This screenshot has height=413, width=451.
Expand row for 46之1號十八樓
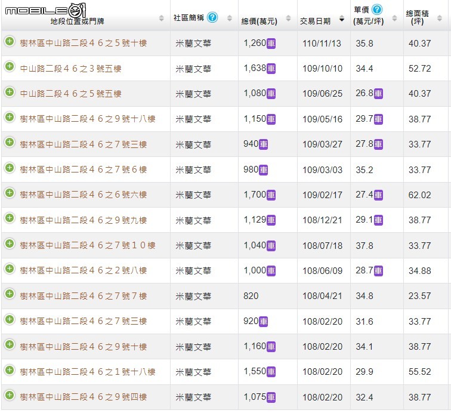10,370
